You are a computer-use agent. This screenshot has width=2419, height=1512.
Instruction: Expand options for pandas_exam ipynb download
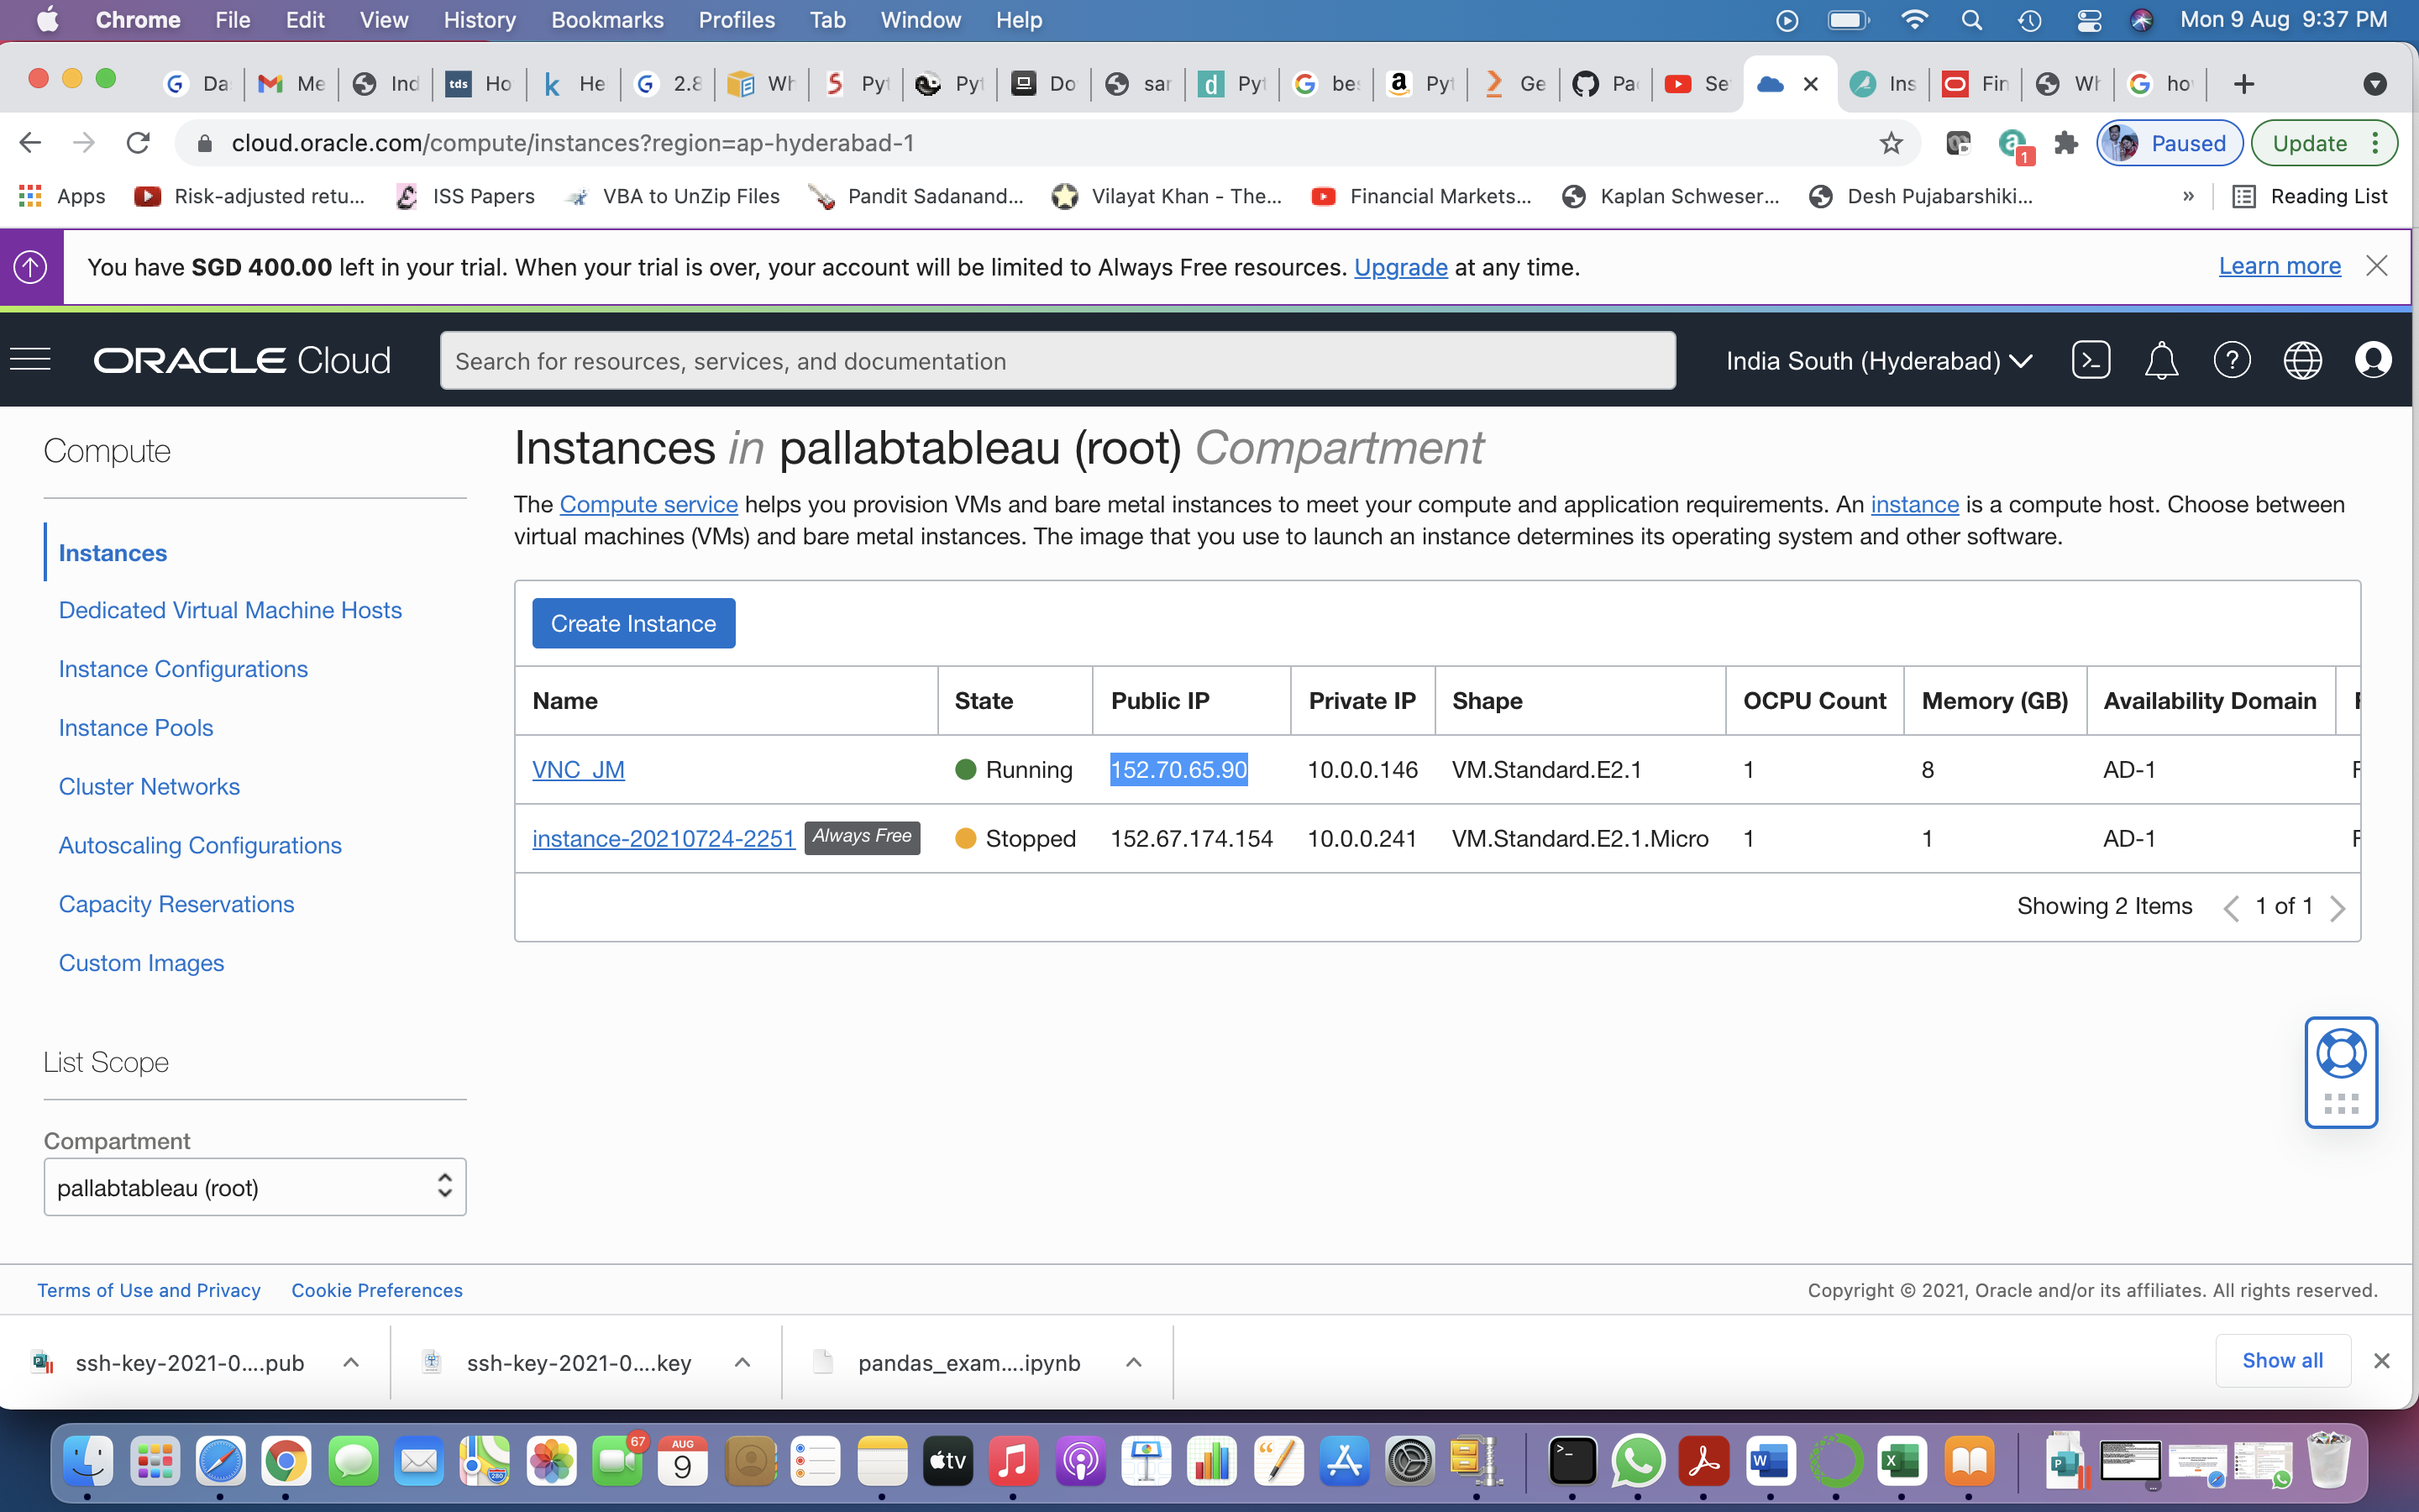tap(1134, 1362)
